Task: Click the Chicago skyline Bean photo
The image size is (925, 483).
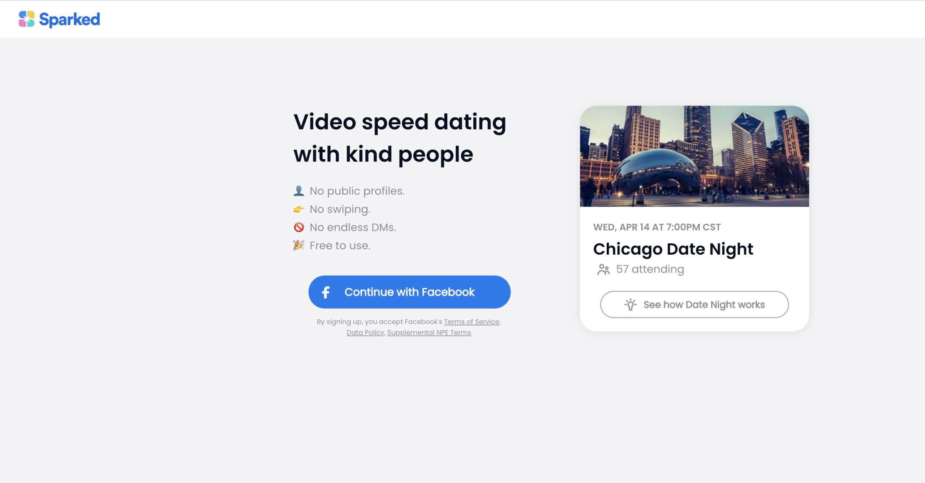Action: point(694,156)
